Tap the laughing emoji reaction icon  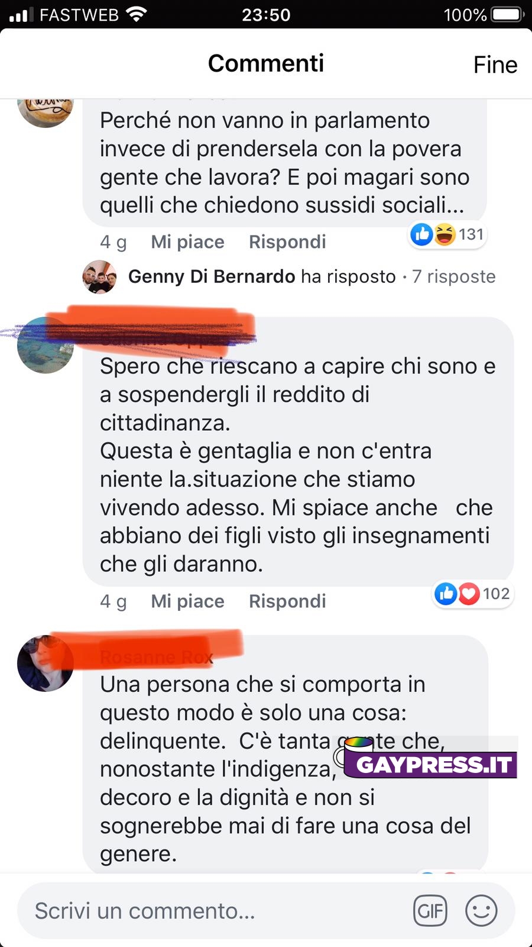[x=445, y=234]
